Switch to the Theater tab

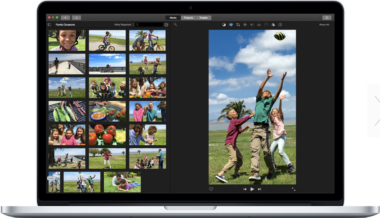204,18
